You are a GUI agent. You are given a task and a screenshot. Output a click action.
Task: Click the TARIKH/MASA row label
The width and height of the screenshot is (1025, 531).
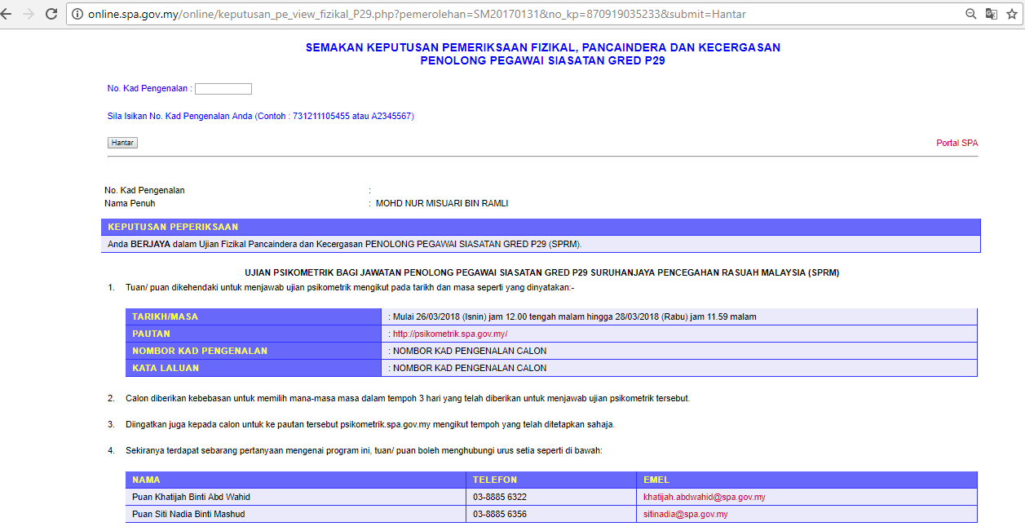254,316
